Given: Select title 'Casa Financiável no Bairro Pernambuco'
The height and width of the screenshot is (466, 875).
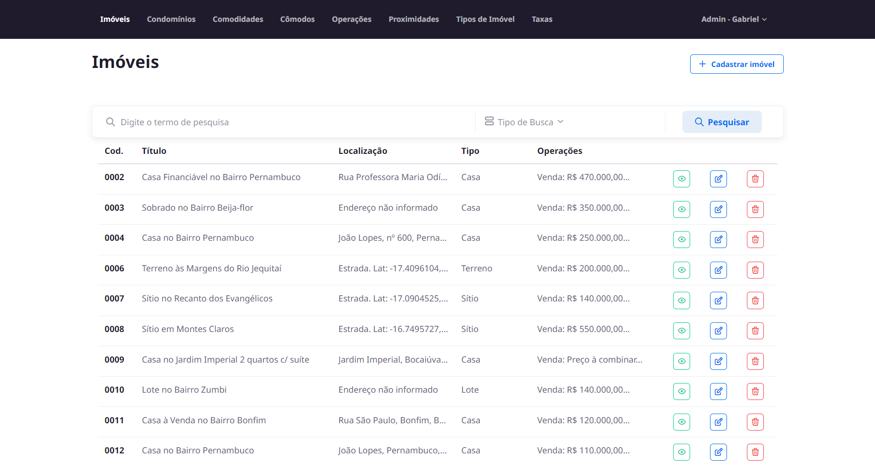Looking at the screenshot, I should point(221,177).
